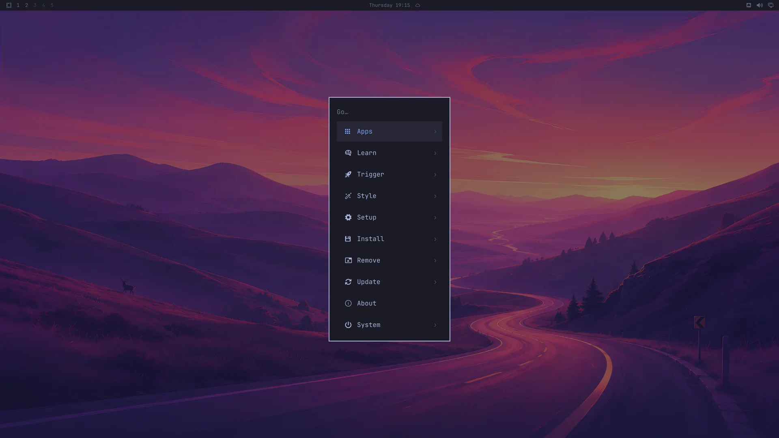
Task: Expand the Apps submenu chevron
Action: (x=435, y=131)
